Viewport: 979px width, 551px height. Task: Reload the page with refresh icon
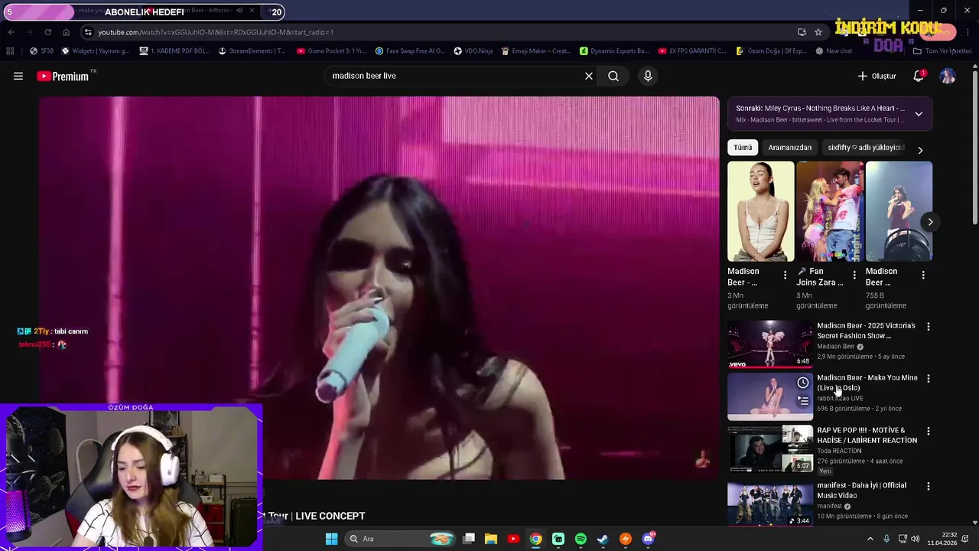47,32
